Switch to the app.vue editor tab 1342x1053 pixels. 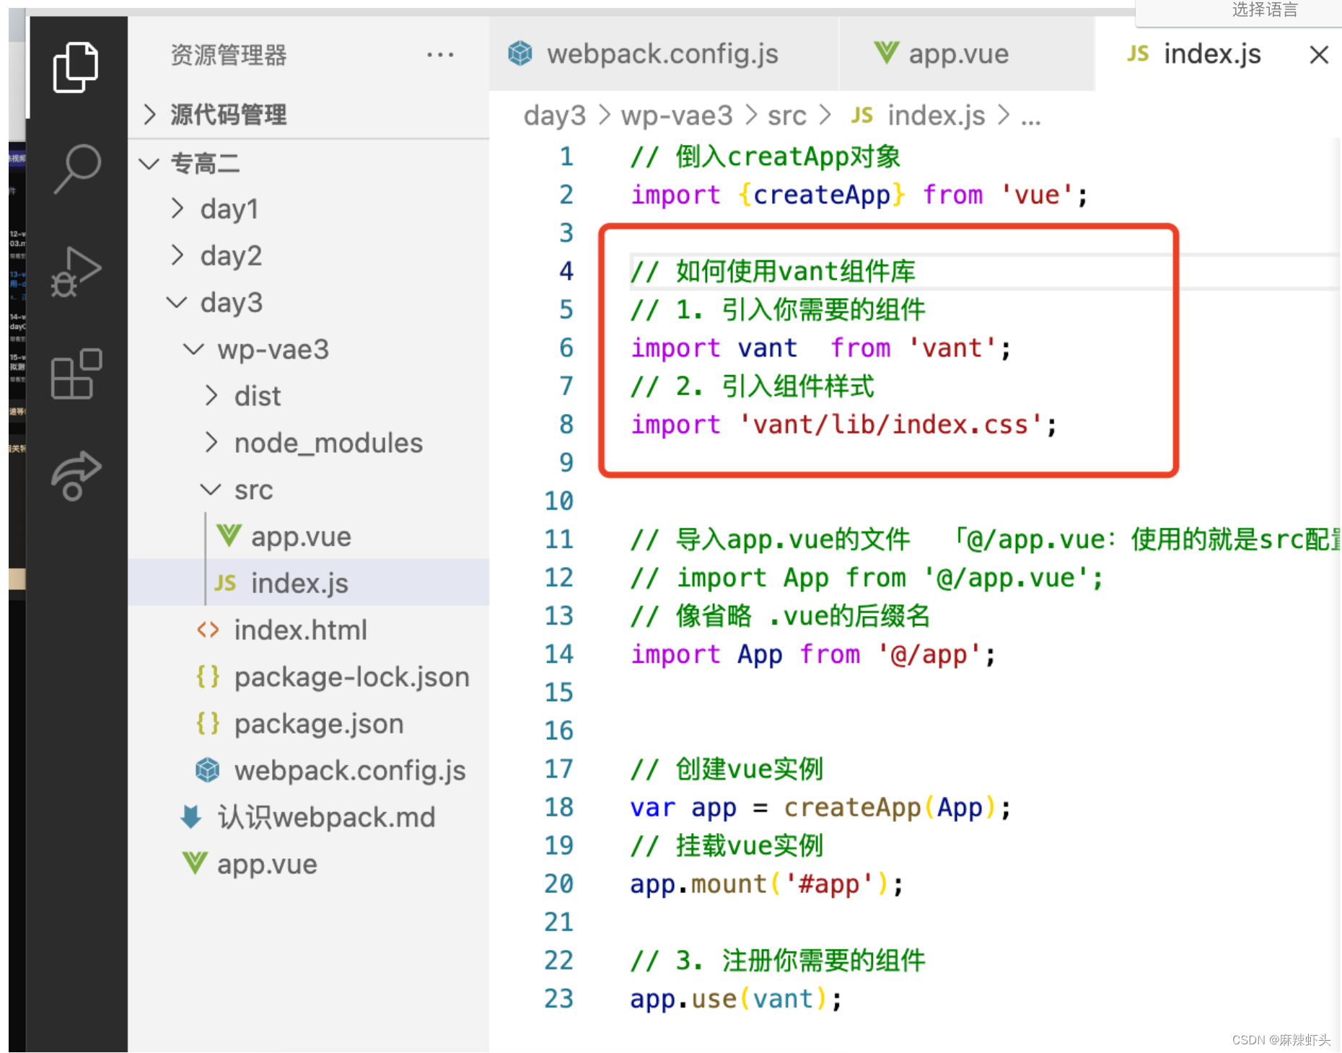[967, 54]
